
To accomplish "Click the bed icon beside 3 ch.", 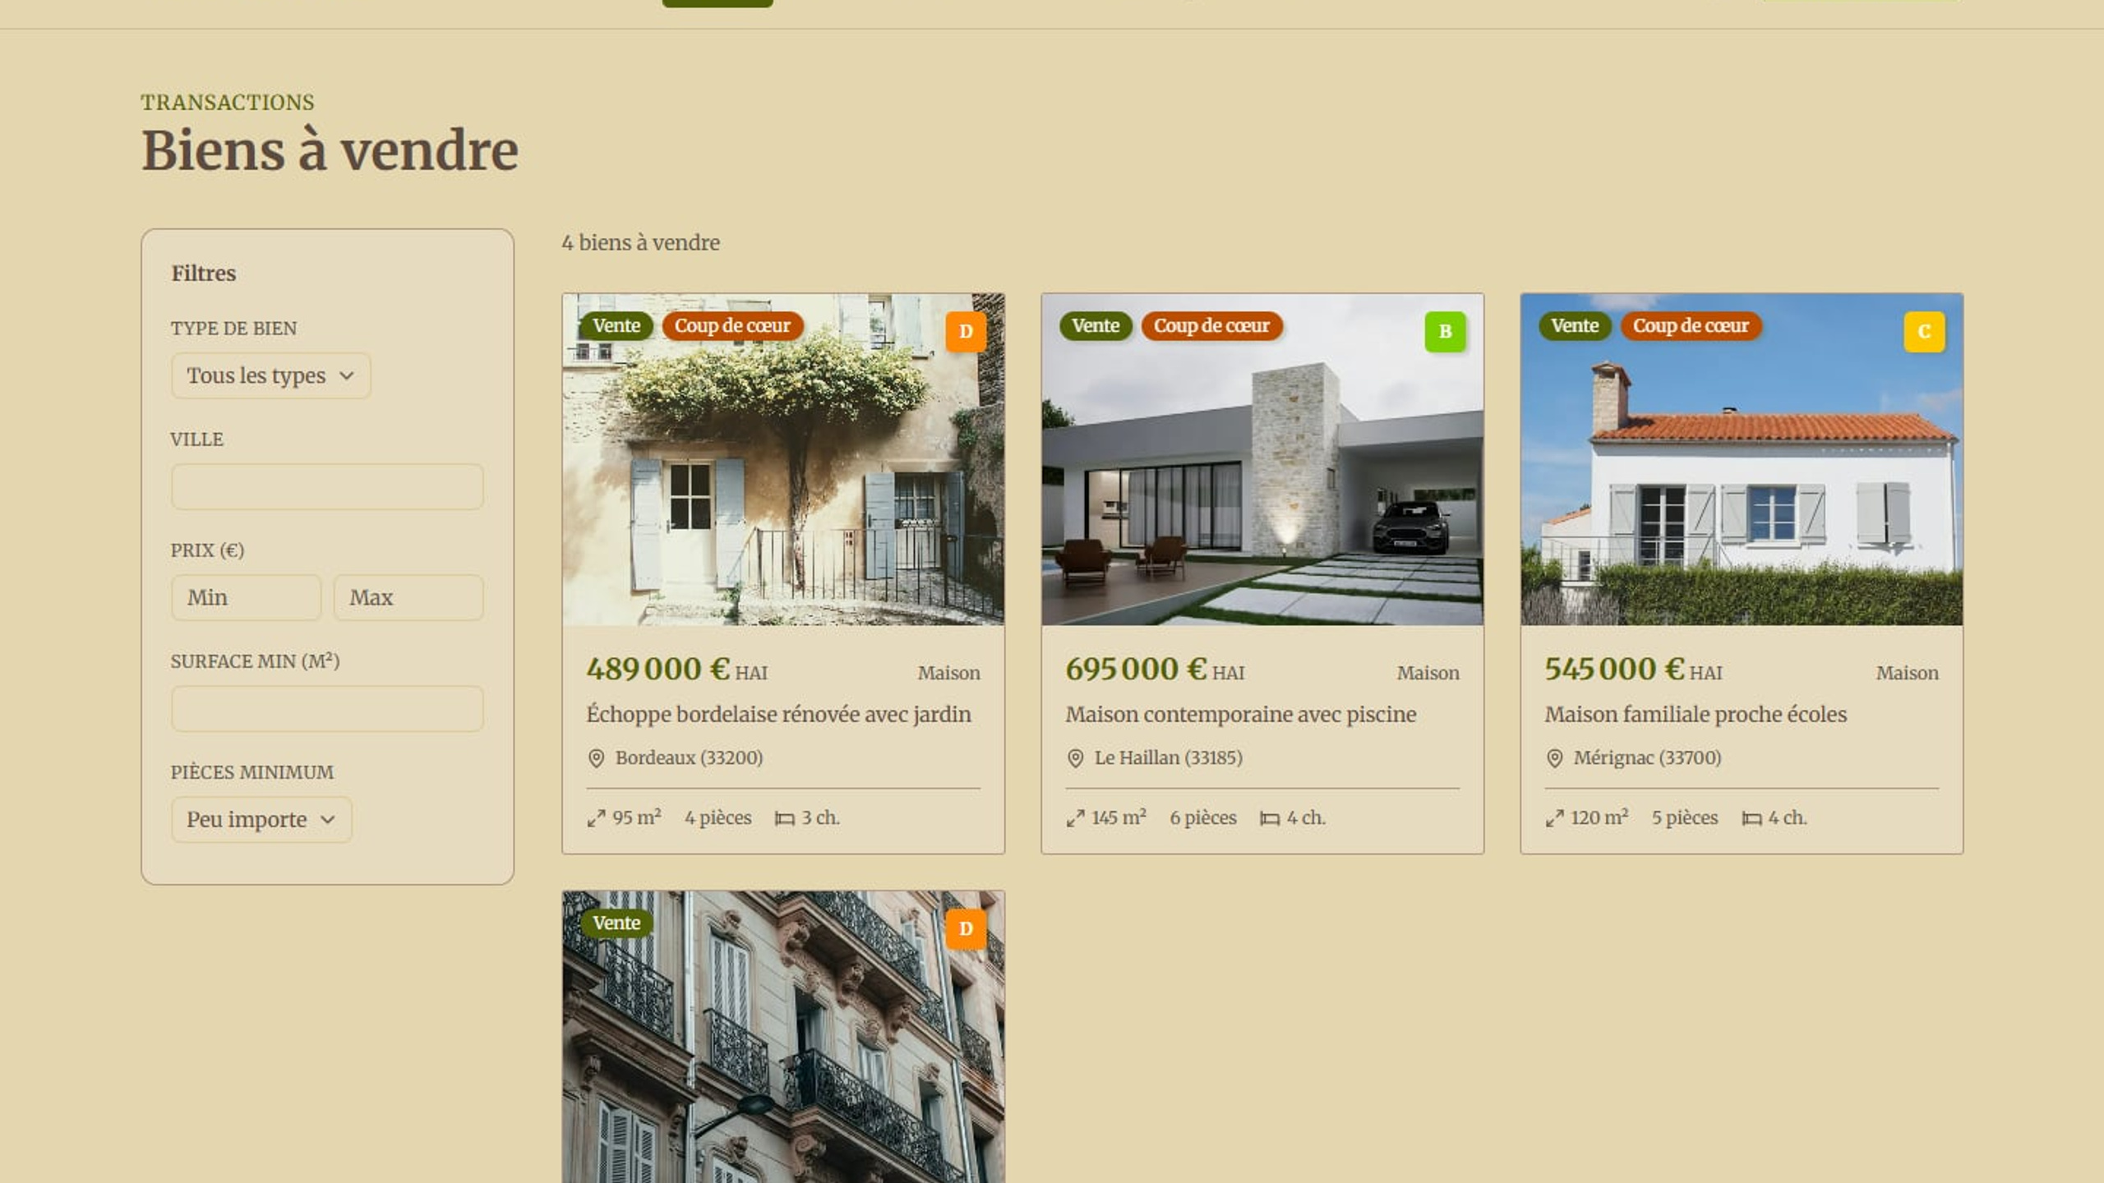I will pos(785,818).
